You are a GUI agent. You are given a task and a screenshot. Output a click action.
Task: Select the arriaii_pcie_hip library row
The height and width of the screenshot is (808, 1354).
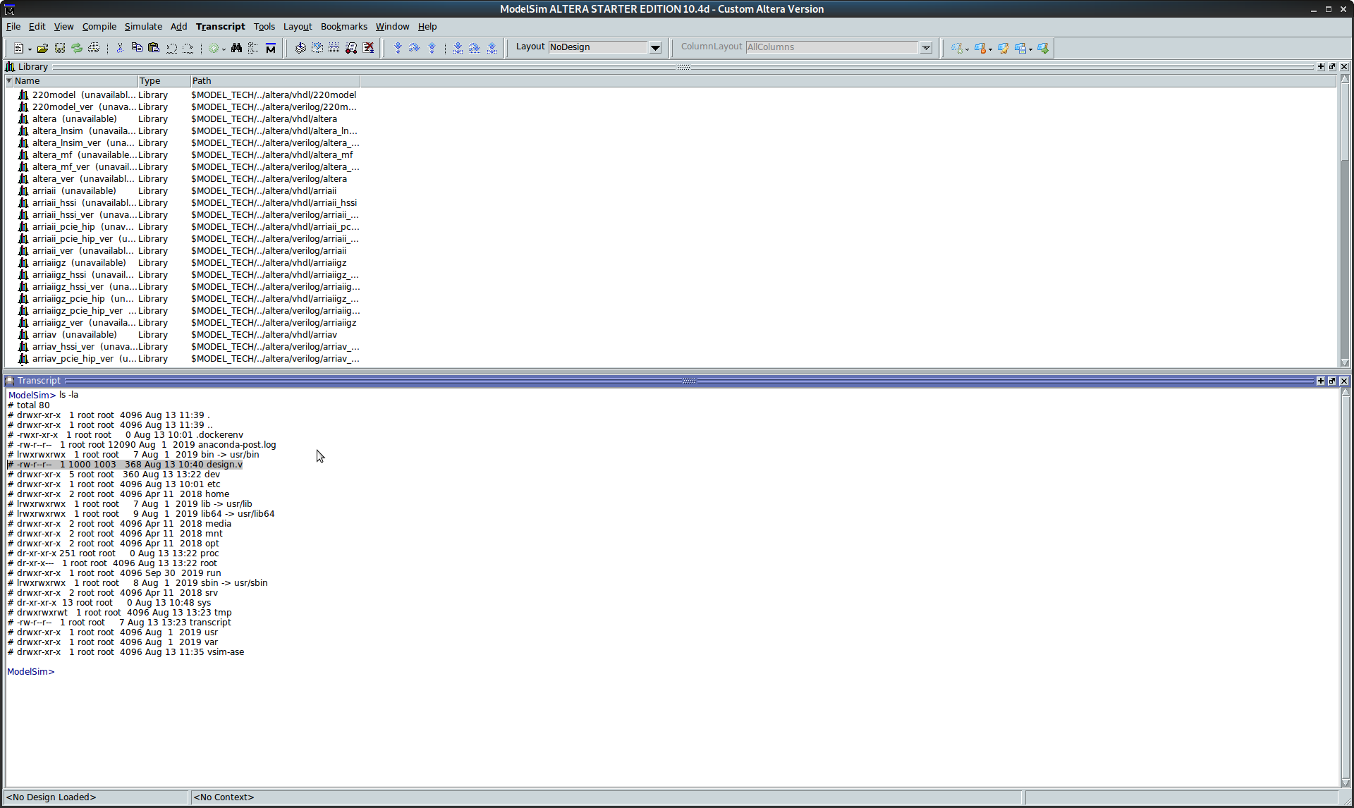tap(188, 227)
